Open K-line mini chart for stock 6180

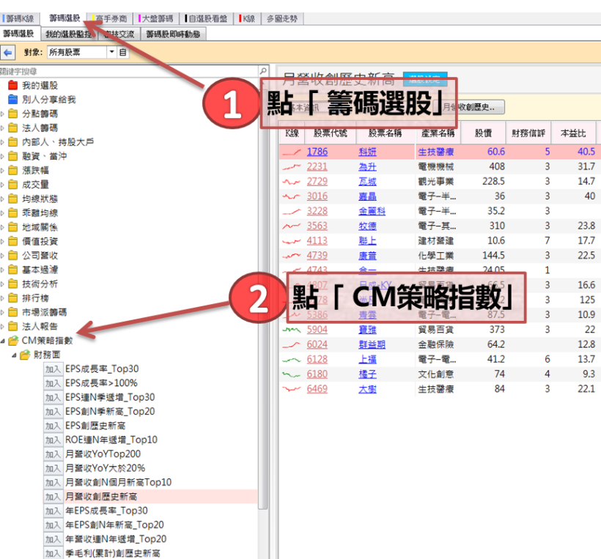click(291, 374)
